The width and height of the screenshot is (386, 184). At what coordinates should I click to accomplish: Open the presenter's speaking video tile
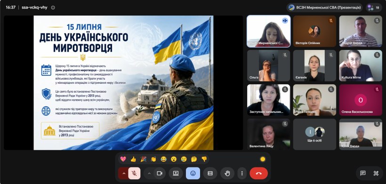(269, 31)
